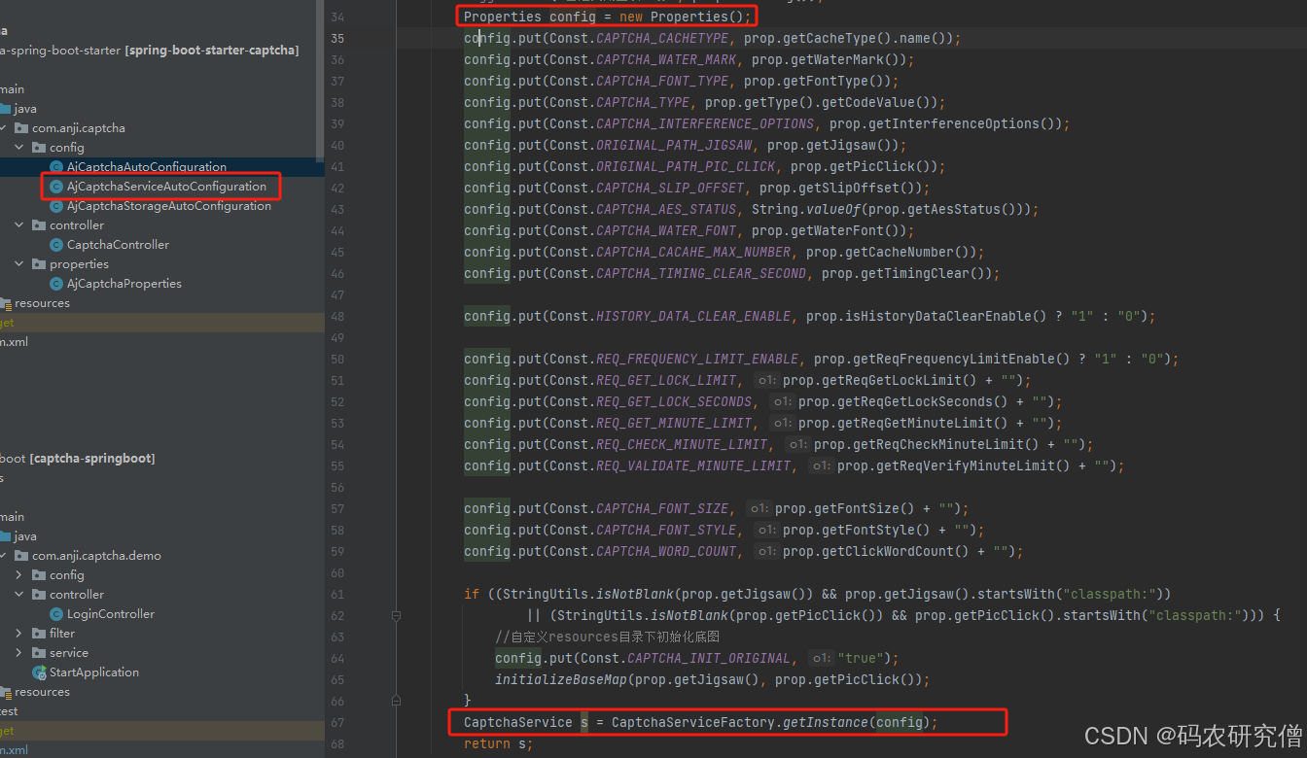This screenshot has height=758, width=1307.
Task: Click CAPTCHA_INTERFERENCE_OPTIONS in the code
Action: point(705,124)
